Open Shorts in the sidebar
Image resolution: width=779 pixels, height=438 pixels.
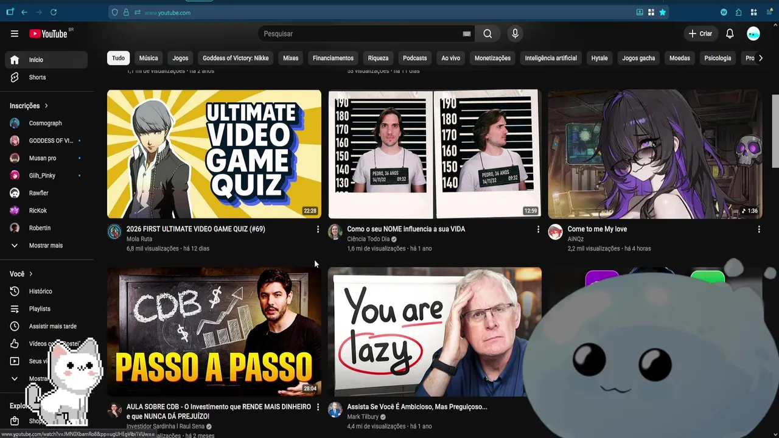(x=46, y=77)
